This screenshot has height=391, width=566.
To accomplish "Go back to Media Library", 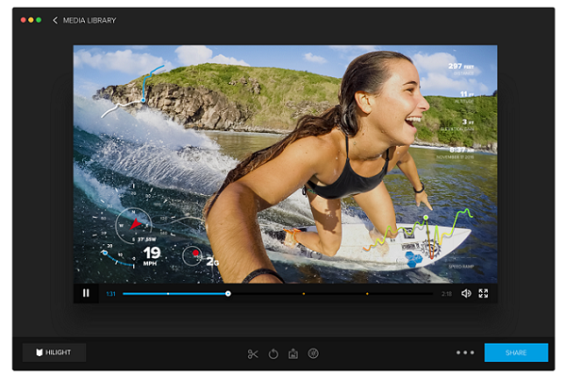I will 90,20.
